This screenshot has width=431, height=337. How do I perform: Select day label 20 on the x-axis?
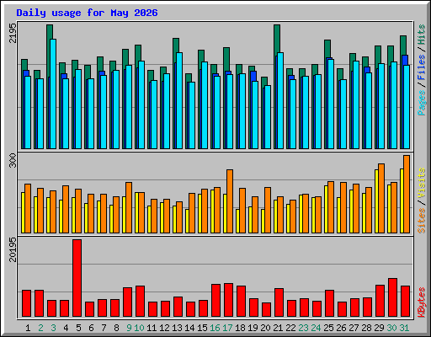tap(265, 328)
